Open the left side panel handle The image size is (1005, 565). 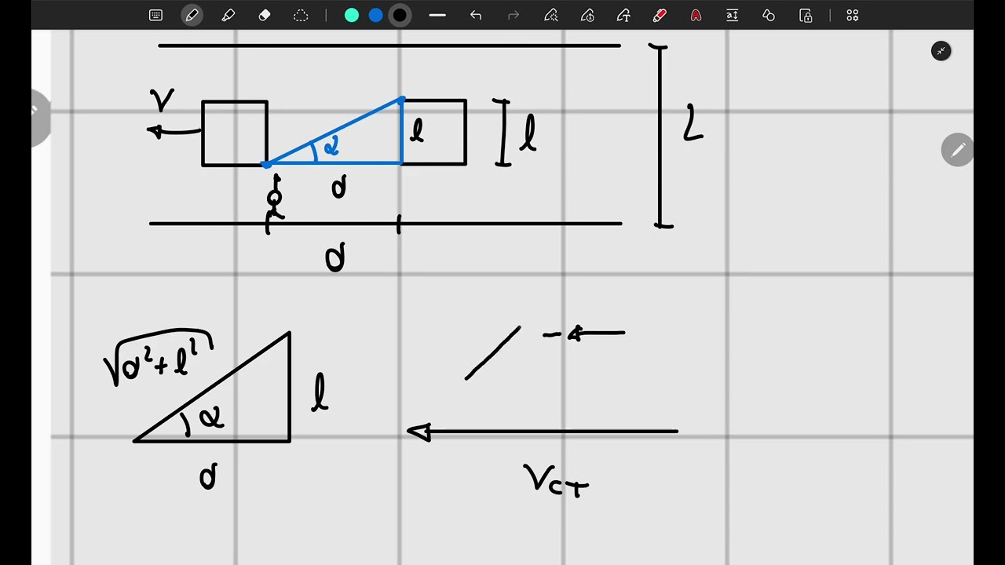click(x=41, y=118)
